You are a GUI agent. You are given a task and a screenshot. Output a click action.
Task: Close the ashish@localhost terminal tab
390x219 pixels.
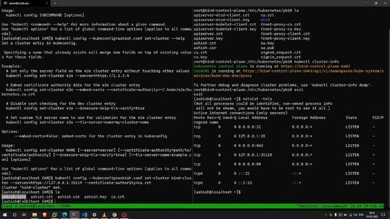[x=46, y=3]
